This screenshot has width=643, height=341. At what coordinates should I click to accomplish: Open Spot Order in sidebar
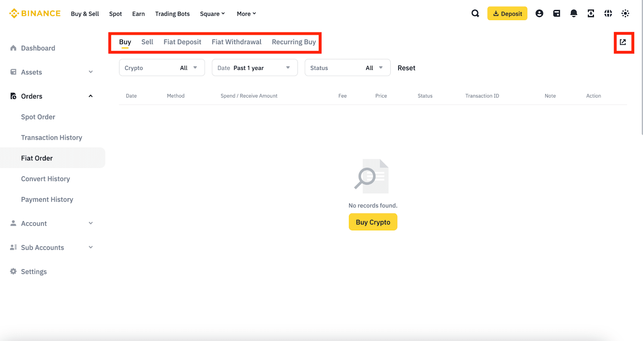click(38, 117)
